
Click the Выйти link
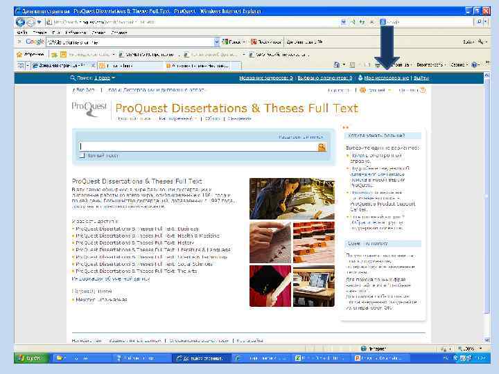(x=421, y=78)
